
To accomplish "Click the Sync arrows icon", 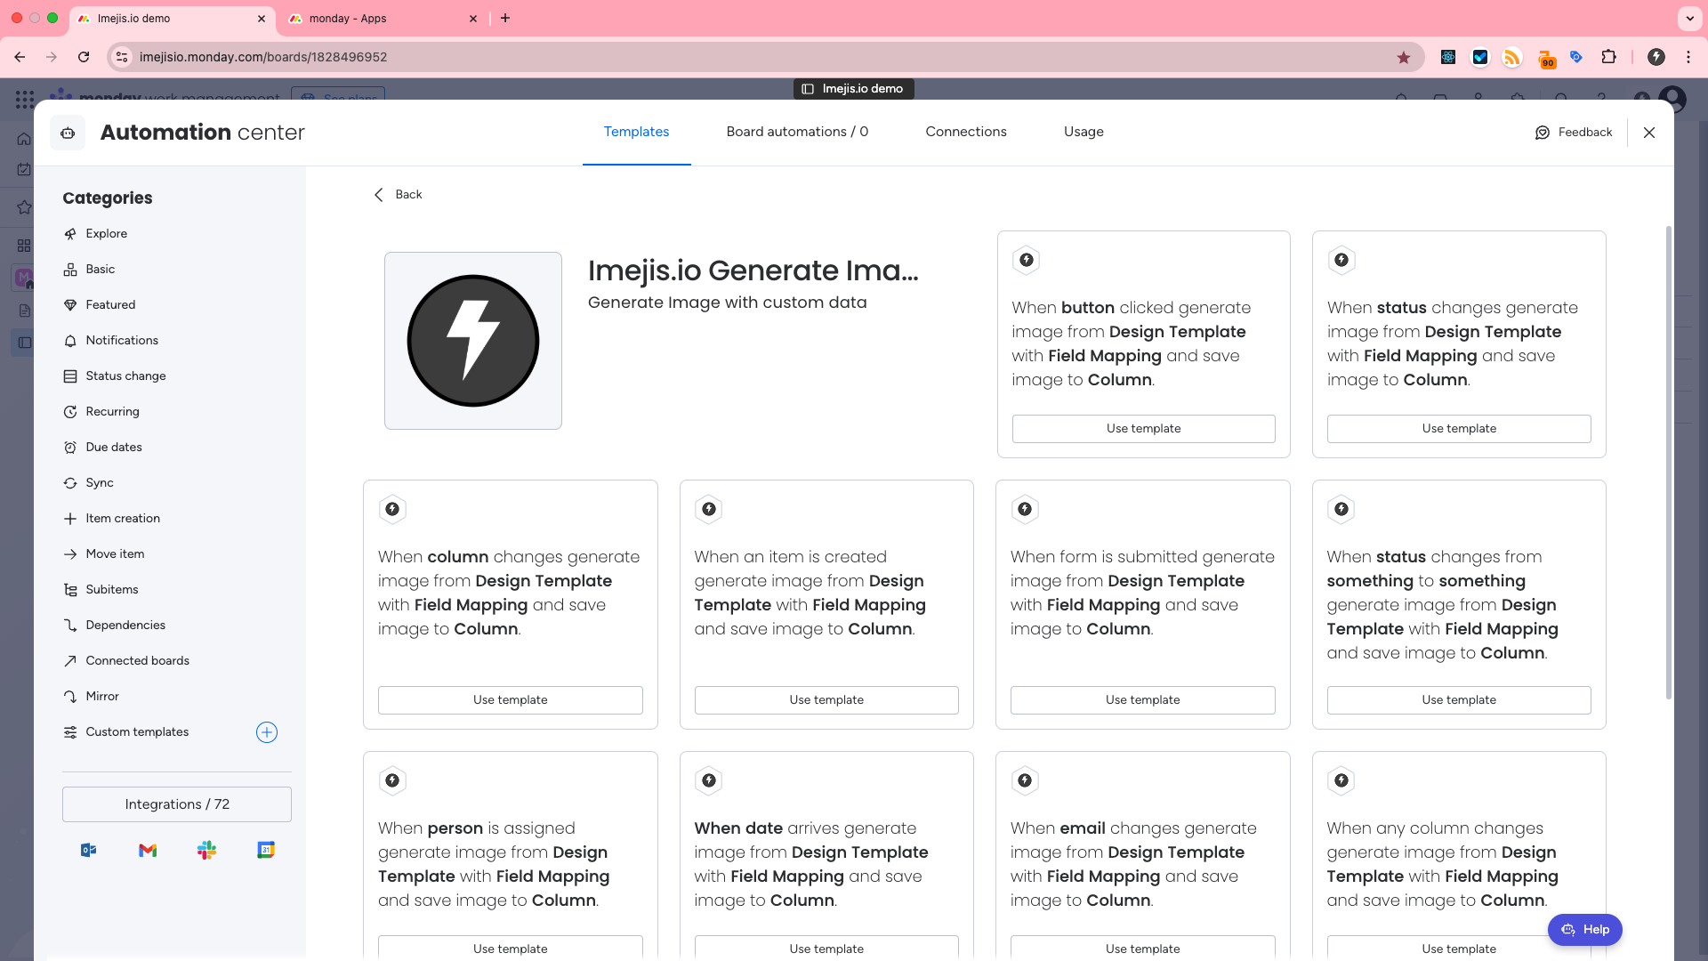I will [70, 483].
